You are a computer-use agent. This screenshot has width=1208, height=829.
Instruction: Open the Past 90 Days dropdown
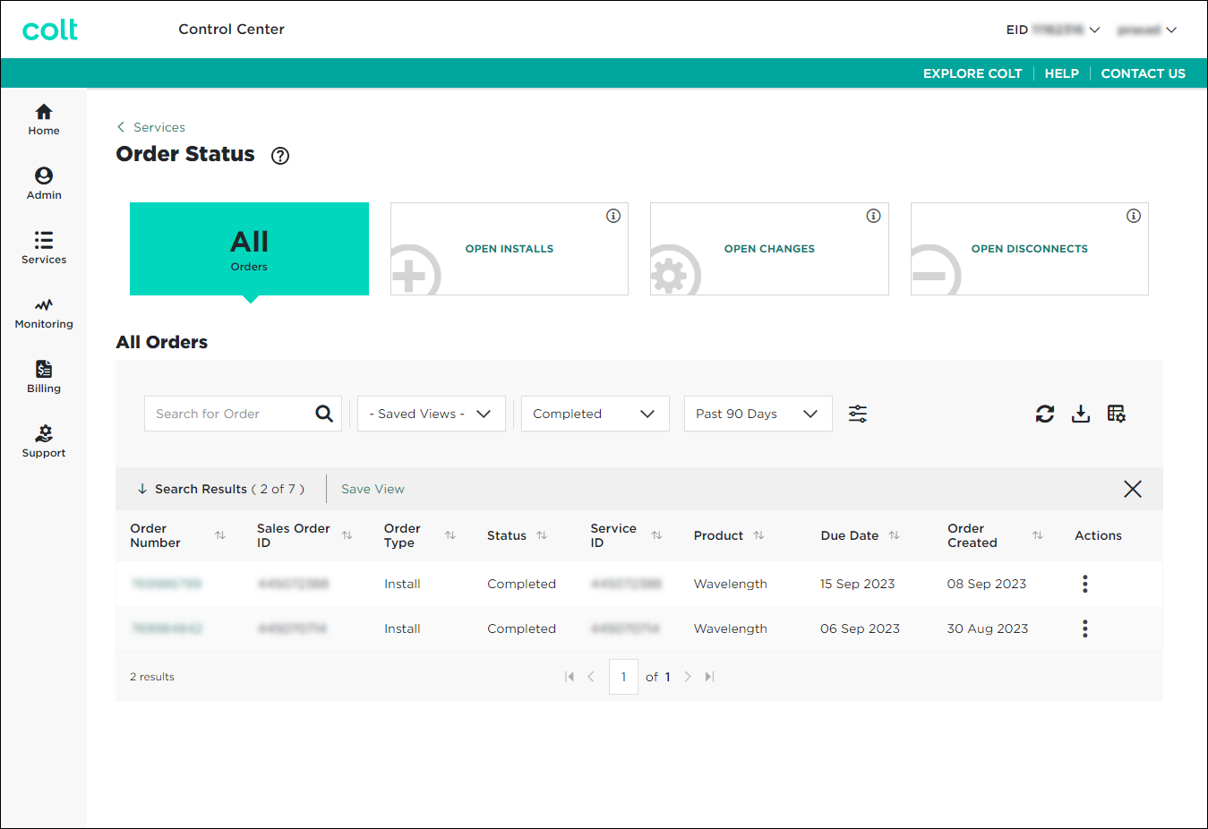point(758,414)
